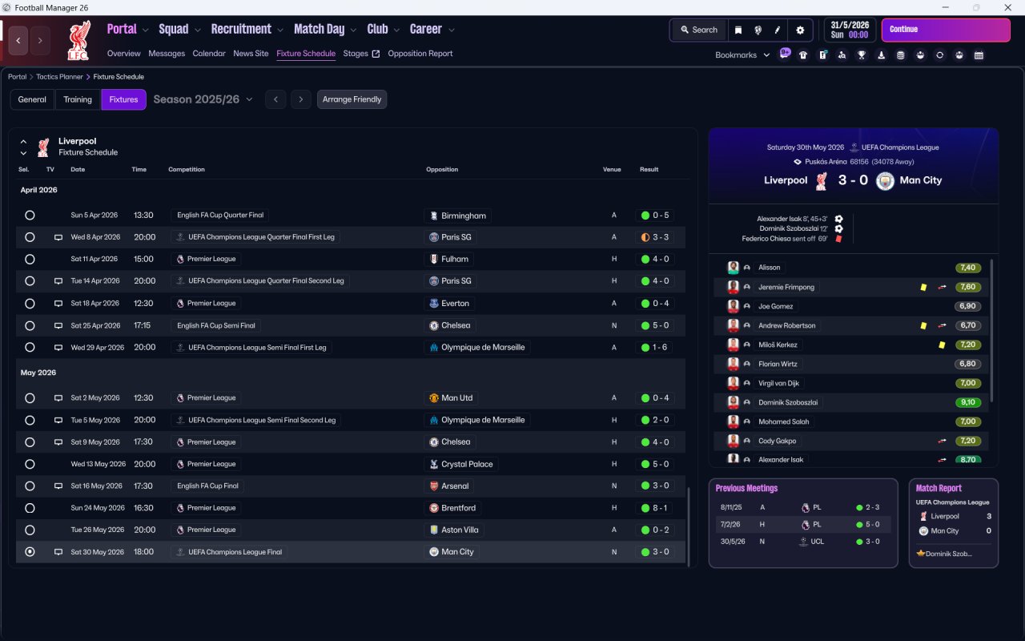Select the Everton fixture radio button
1025x641 pixels.
coord(30,304)
